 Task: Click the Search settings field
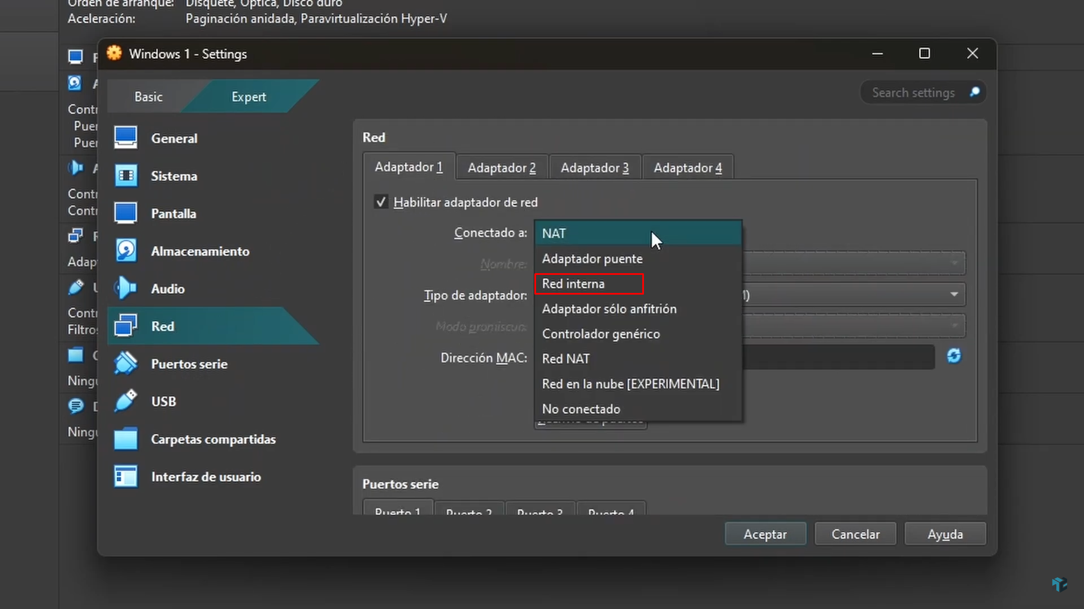tap(913, 92)
